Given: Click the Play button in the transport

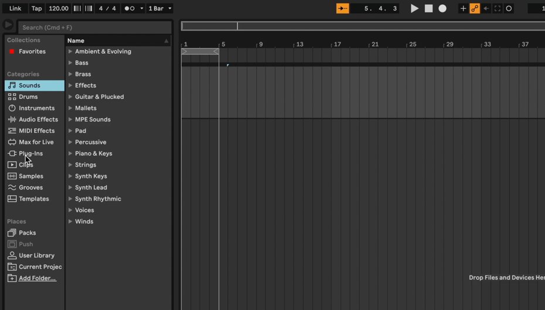Looking at the screenshot, I should tap(414, 8).
